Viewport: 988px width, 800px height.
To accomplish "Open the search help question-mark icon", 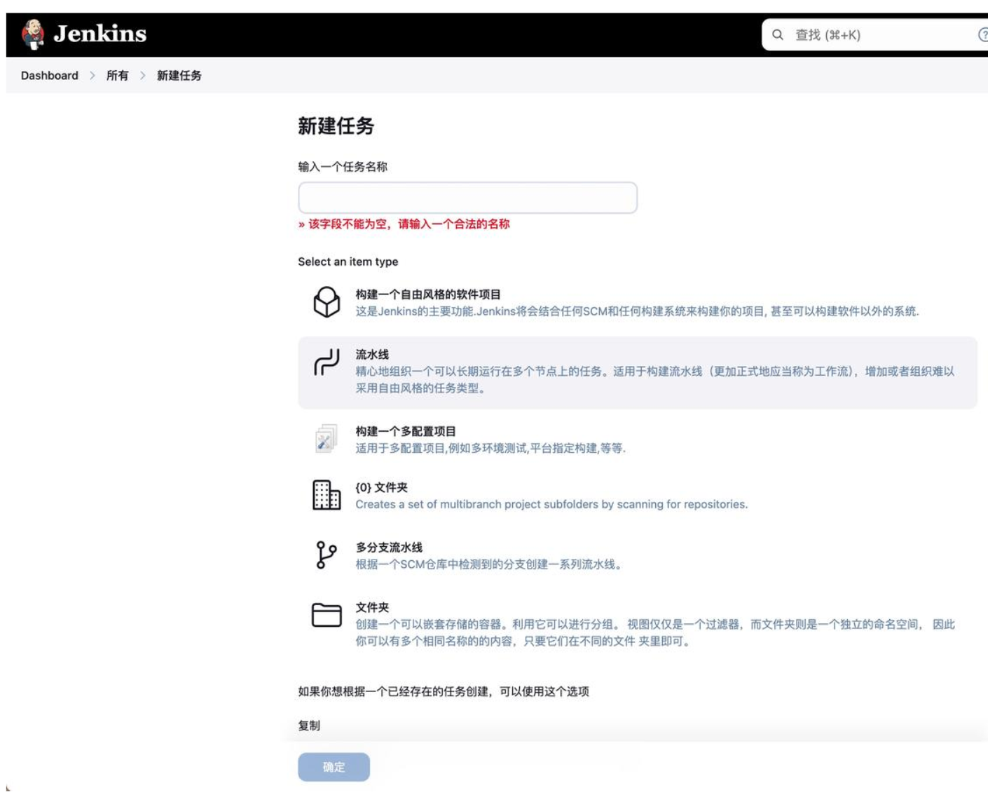I will 982,34.
